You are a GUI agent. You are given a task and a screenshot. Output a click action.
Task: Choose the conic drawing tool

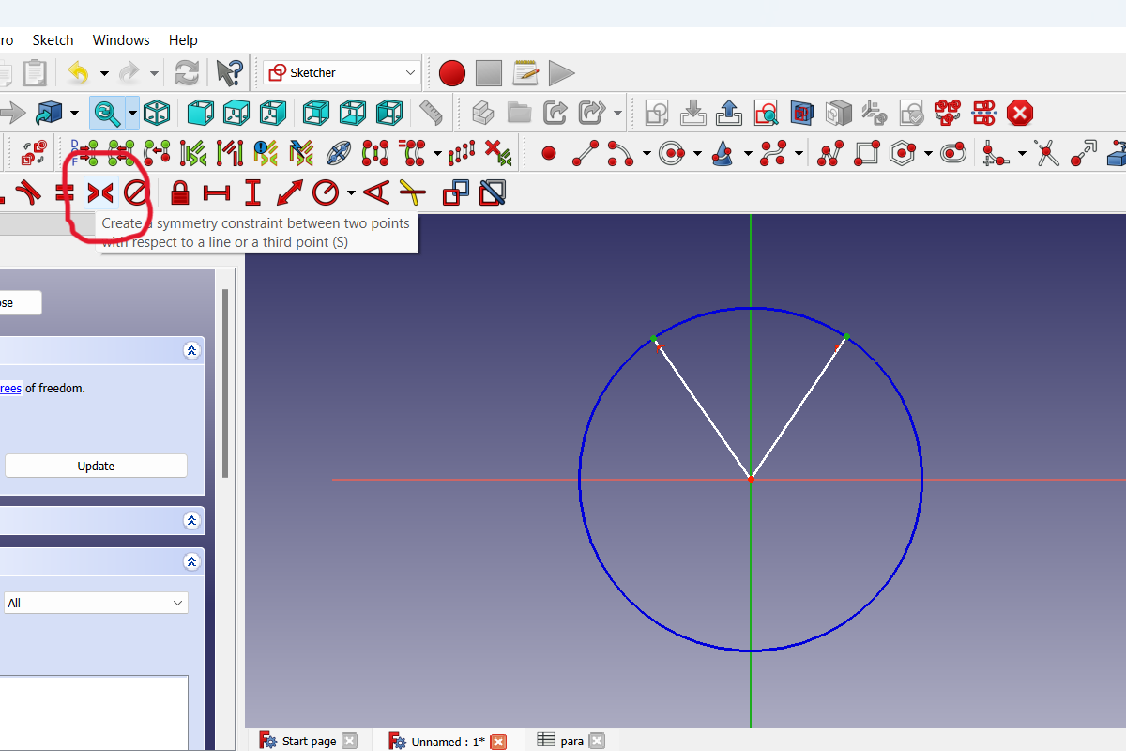pos(722,152)
